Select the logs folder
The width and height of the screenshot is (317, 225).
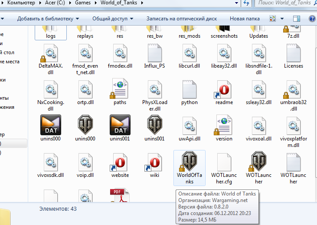pos(51,33)
